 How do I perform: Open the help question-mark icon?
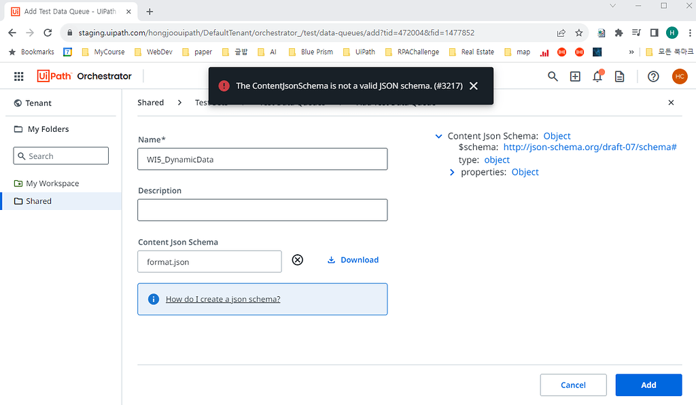[653, 76]
